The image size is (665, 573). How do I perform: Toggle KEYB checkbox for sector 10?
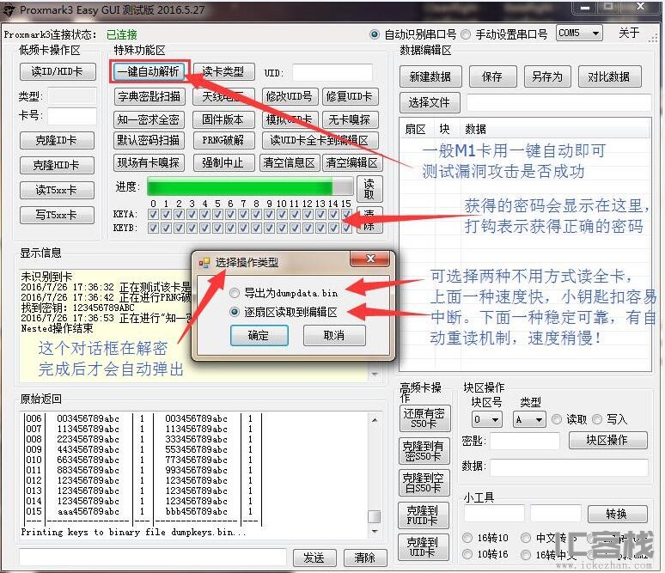point(282,229)
